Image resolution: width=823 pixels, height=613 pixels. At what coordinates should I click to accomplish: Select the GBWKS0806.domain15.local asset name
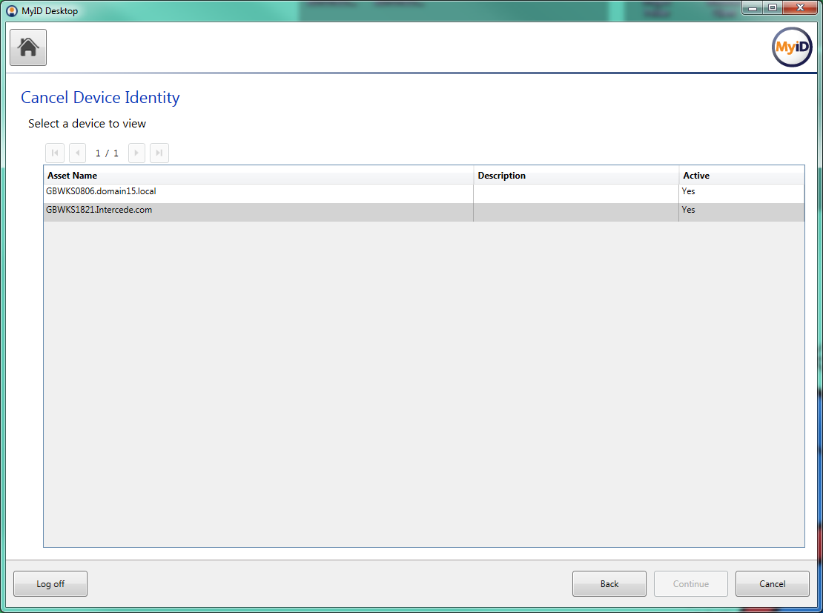pyautogui.click(x=101, y=191)
